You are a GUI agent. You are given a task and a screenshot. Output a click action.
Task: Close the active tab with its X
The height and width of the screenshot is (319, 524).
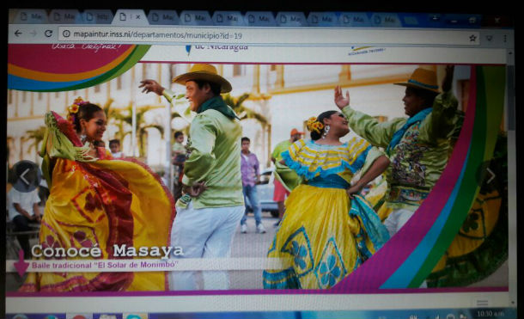(138, 17)
